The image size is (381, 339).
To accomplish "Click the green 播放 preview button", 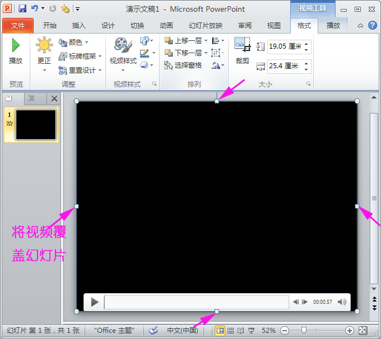I will [16, 51].
